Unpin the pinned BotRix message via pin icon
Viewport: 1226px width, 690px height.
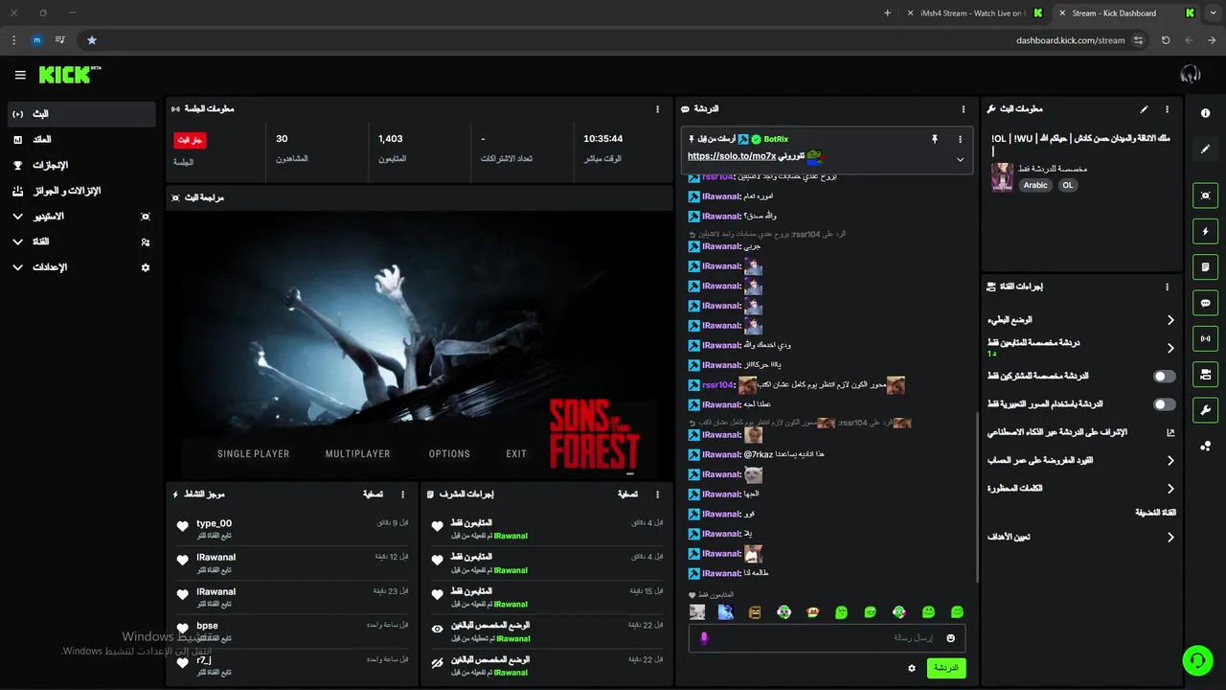tap(935, 139)
